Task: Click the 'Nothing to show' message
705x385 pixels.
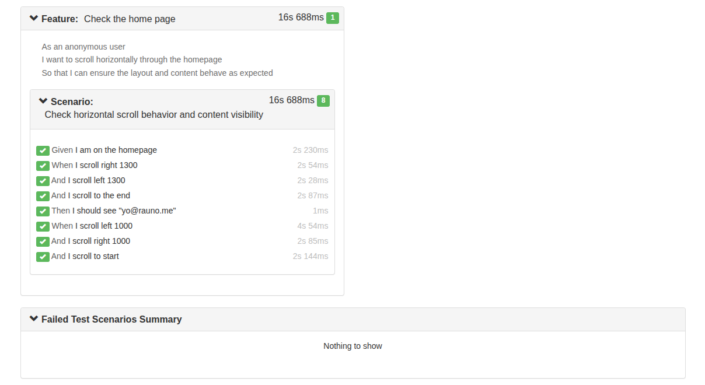Action: pos(352,346)
